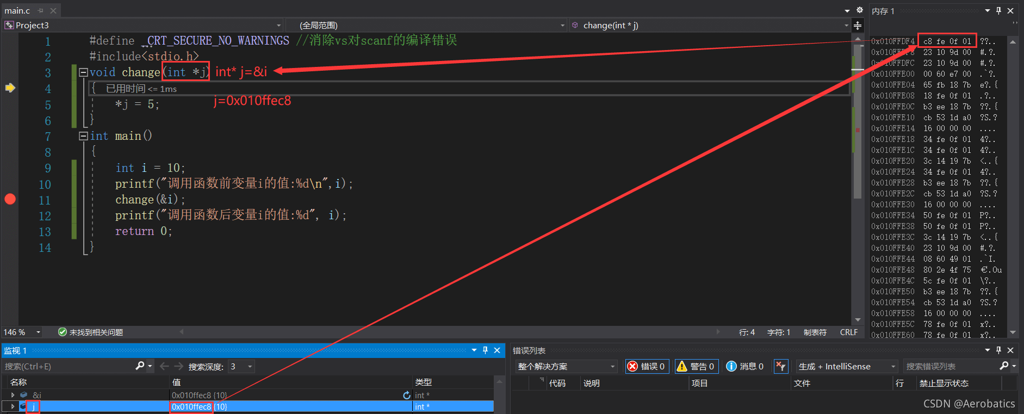Collapse the main function code block
This screenshot has width=1024, height=414.
83,136
